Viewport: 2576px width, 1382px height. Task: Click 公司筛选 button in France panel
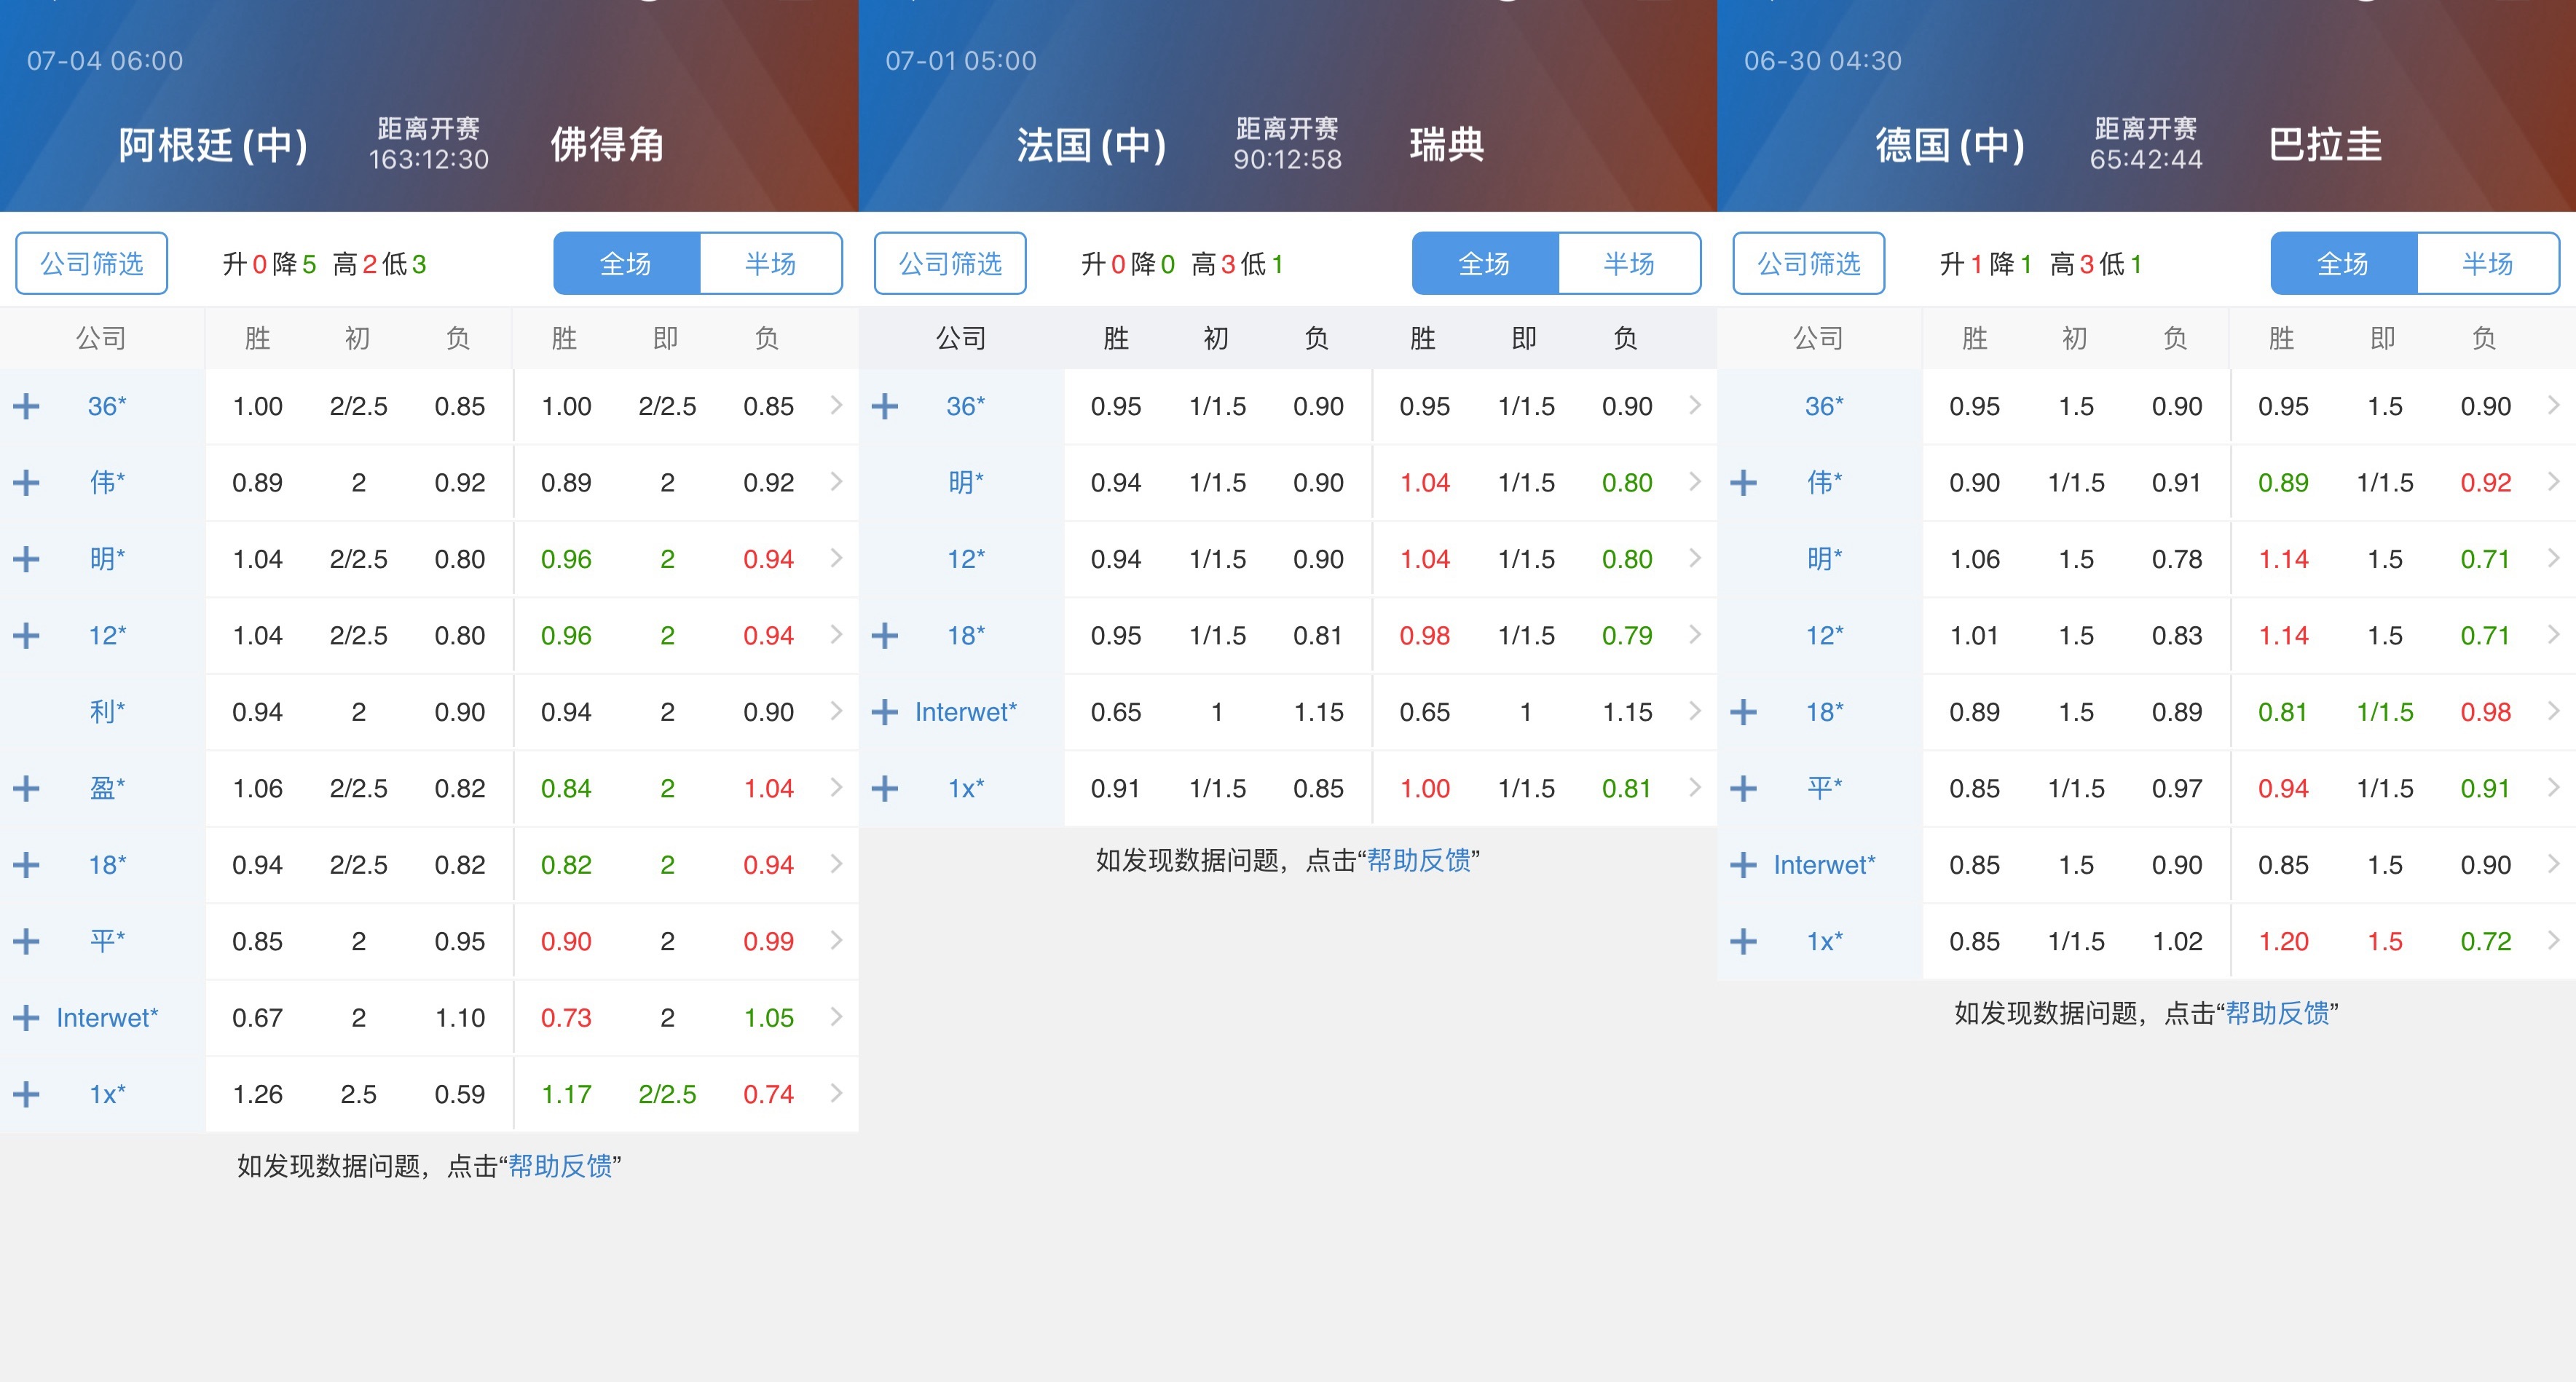point(950,264)
